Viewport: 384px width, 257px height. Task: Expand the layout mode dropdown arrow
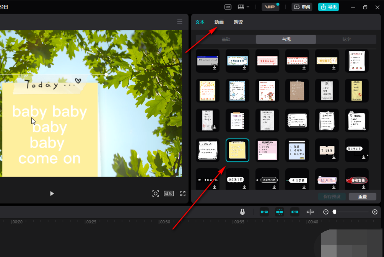248,7
